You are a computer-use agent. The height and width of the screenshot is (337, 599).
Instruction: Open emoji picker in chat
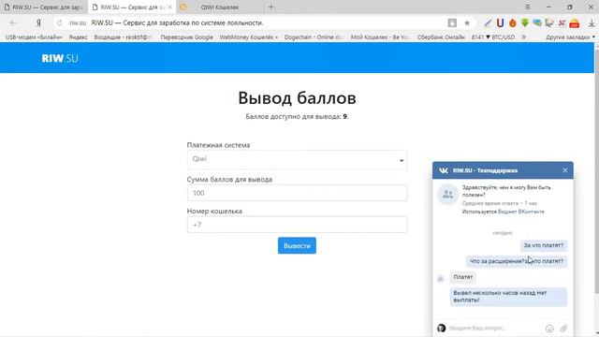click(549, 329)
